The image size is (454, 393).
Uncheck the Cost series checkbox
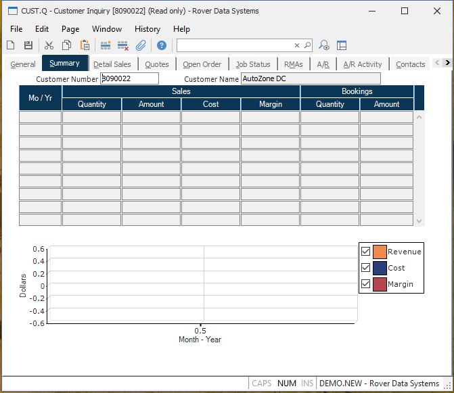point(366,268)
